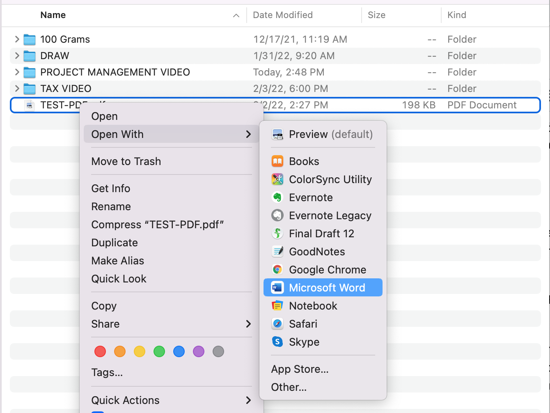Apply the green tag color
This screenshot has height=413, width=550.
pyautogui.click(x=159, y=351)
